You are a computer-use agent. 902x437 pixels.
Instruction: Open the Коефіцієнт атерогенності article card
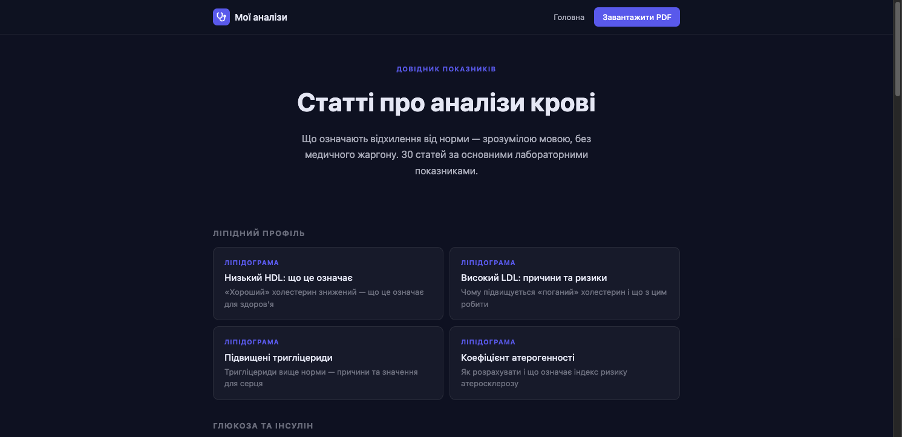click(x=564, y=363)
